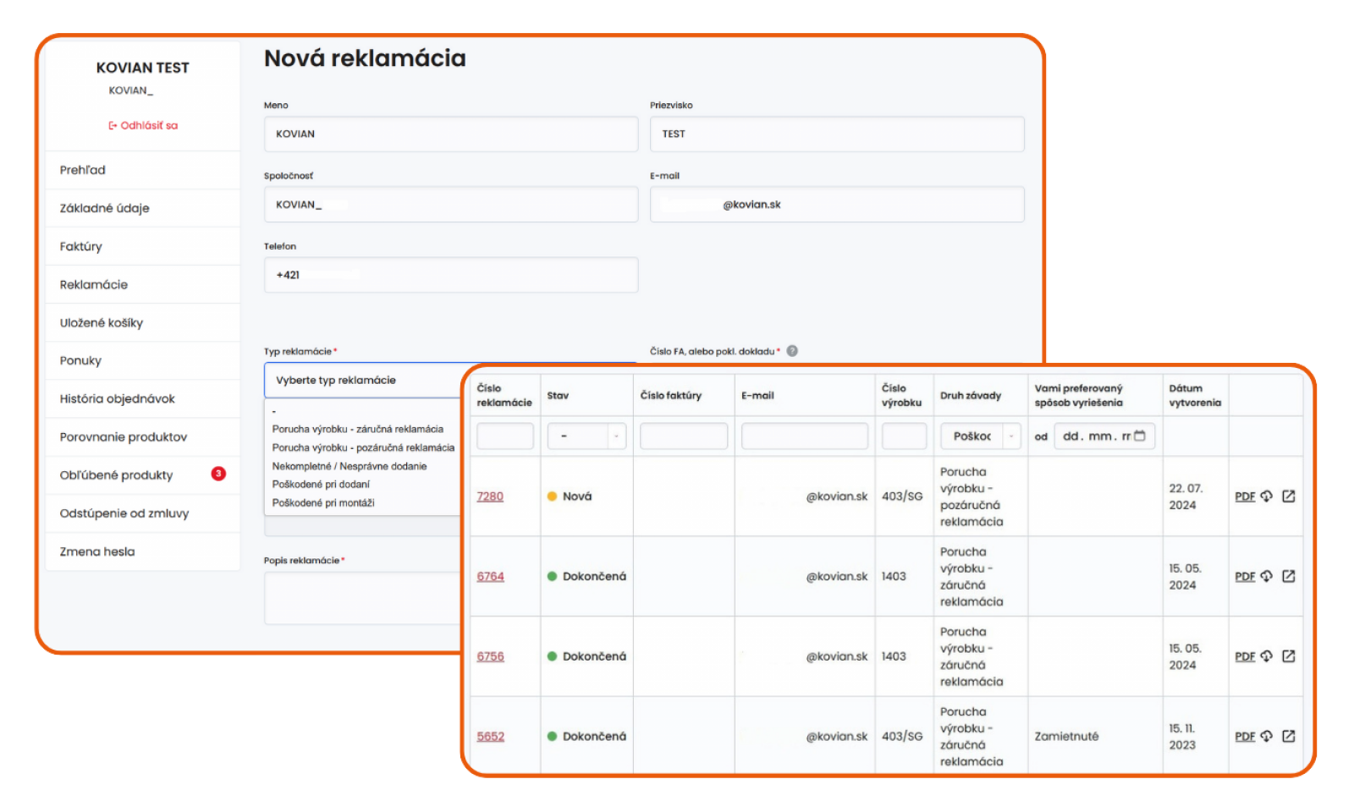Click the Druh závady column header
The height and width of the screenshot is (812, 1354).
pyautogui.click(x=971, y=396)
